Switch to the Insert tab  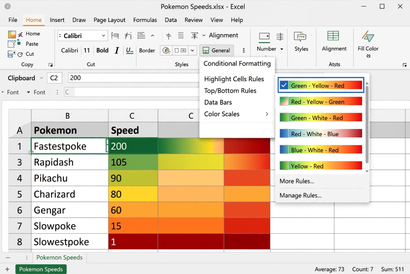[57, 20]
